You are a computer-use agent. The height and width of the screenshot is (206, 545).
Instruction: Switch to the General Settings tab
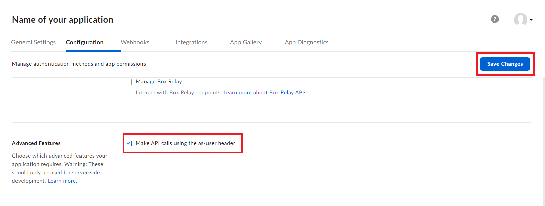[33, 42]
